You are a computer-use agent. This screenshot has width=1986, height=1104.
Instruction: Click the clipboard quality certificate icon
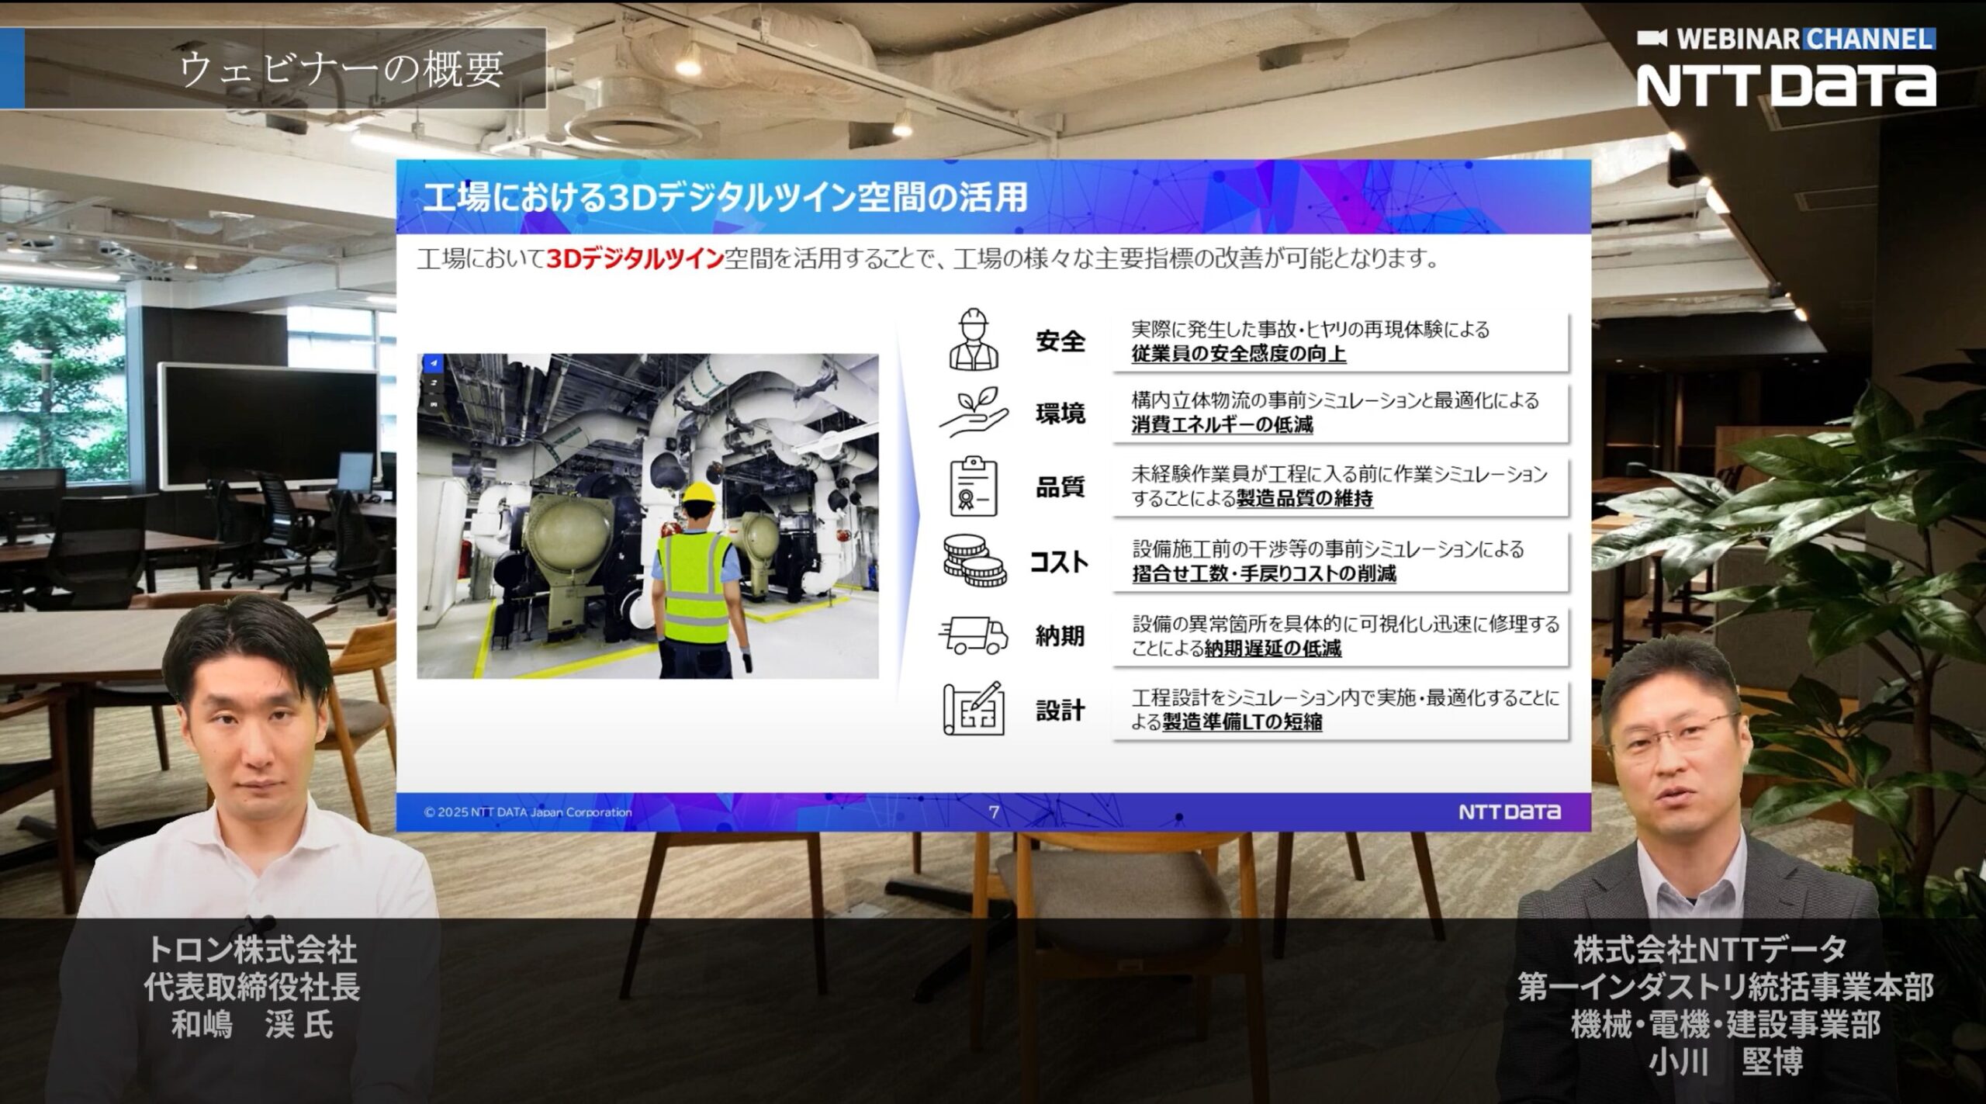pos(974,486)
